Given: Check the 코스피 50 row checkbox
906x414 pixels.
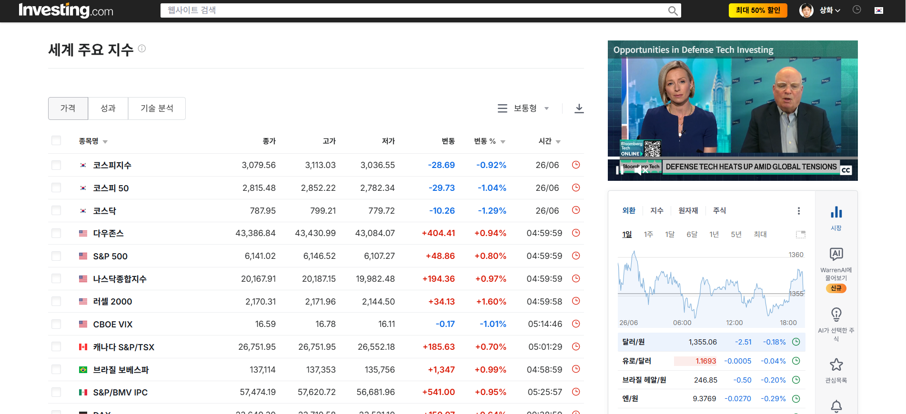Looking at the screenshot, I should pos(56,187).
